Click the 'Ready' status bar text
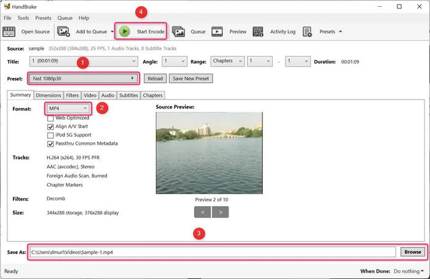Screen dimensions: 430x279 pyautogui.click(x=11, y=271)
